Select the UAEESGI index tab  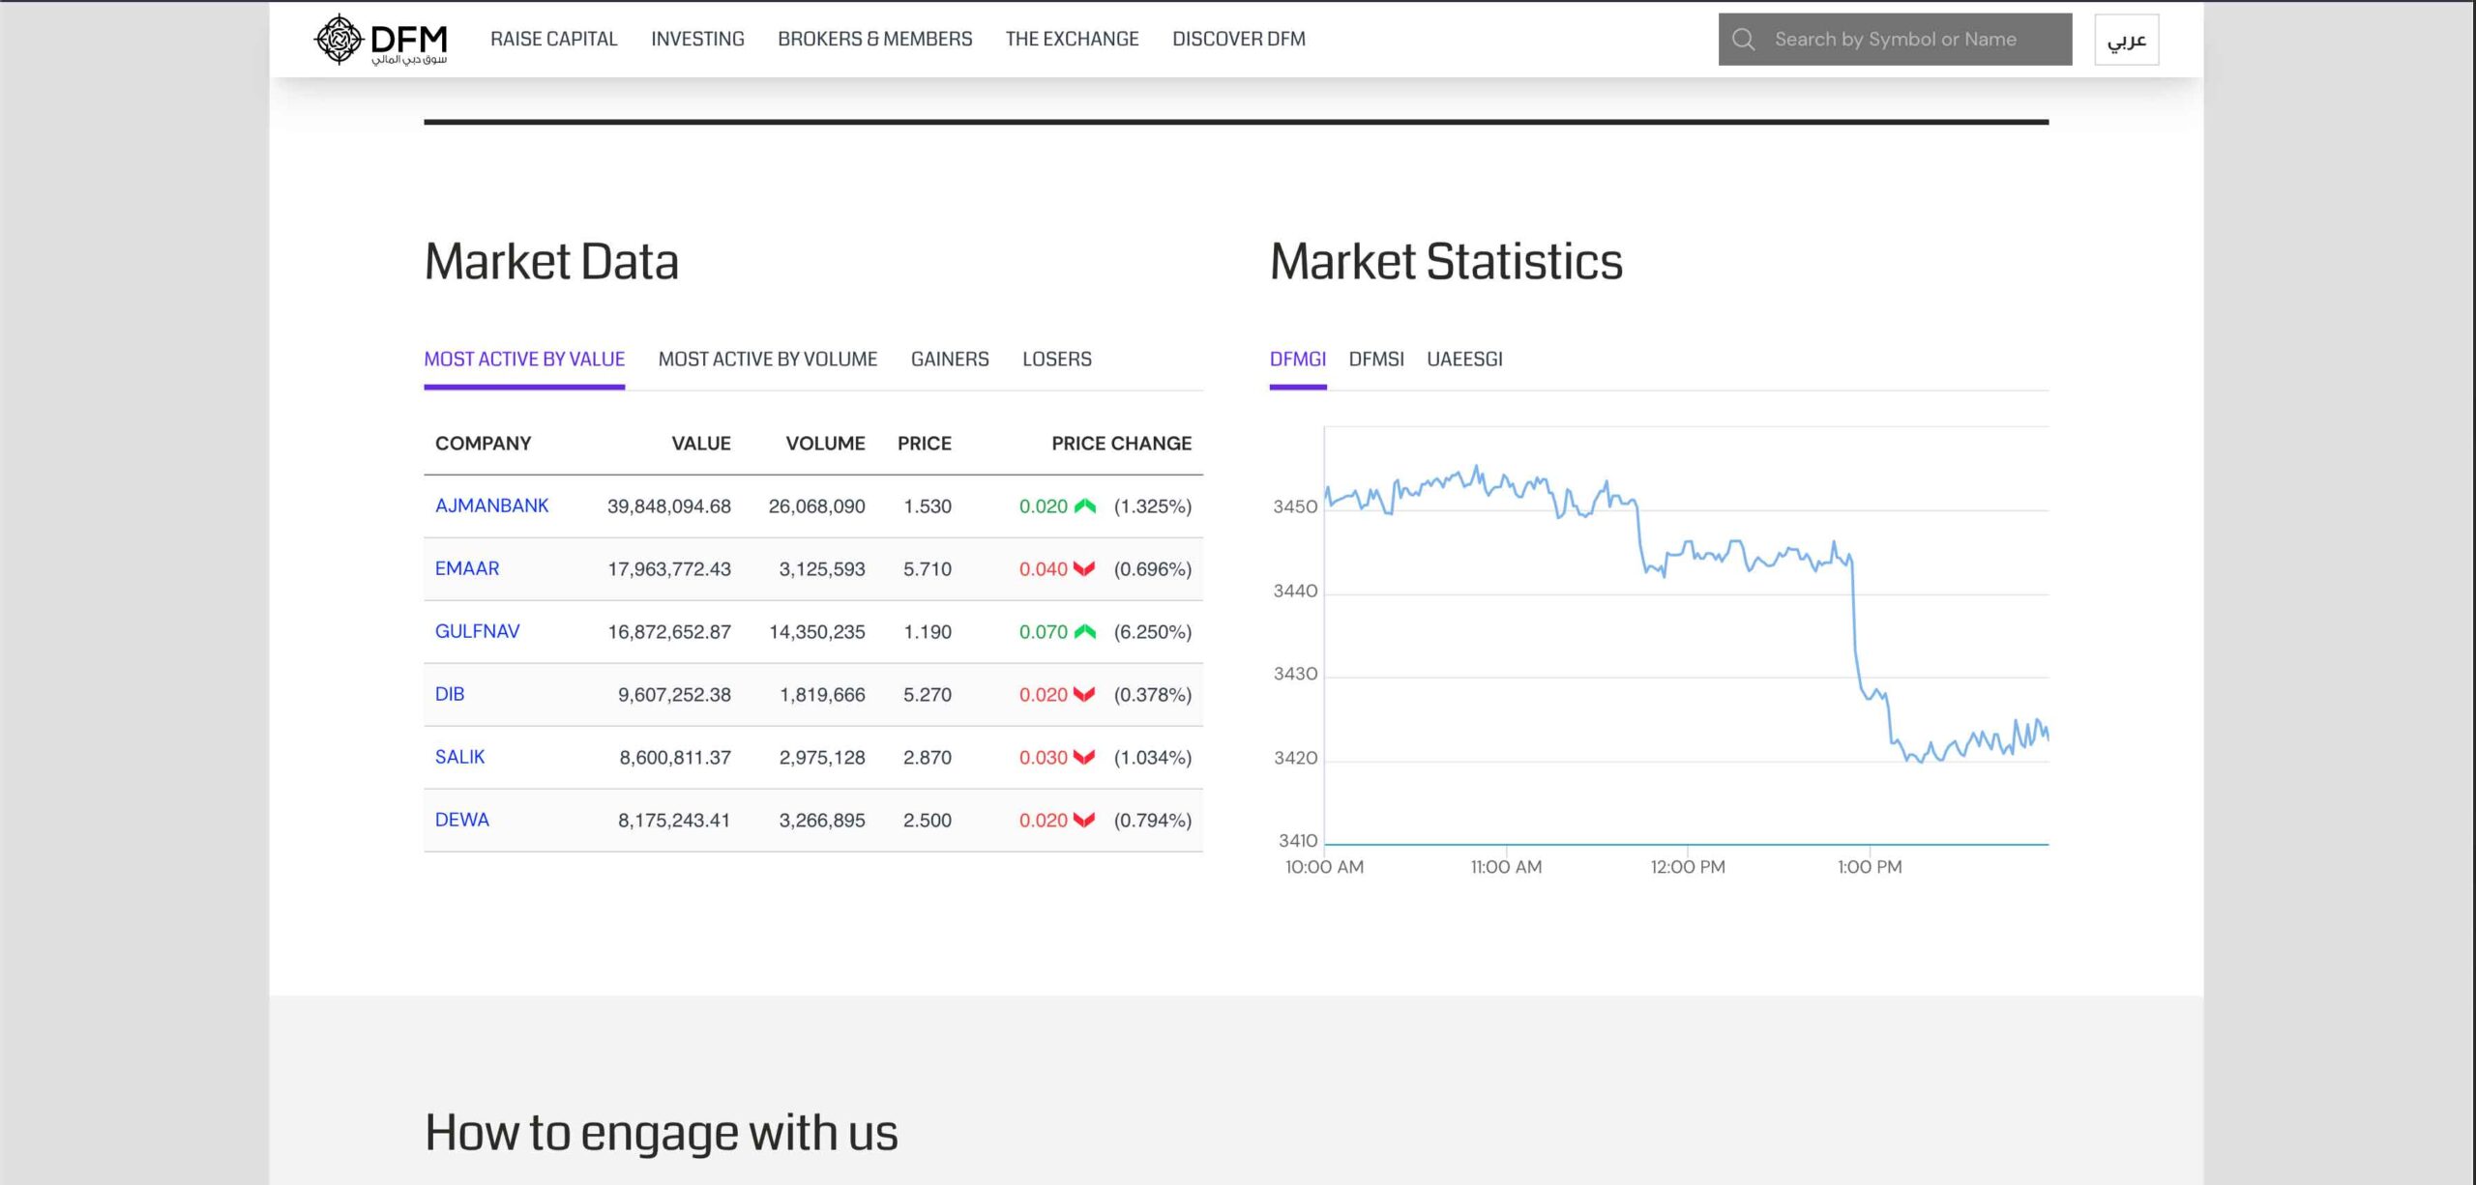pyautogui.click(x=1464, y=360)
